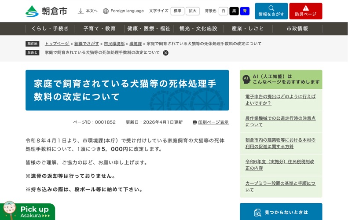This screenshot has width=352, height=220.
Task: Choose black 黒 background color
Action: coord(234,11)
